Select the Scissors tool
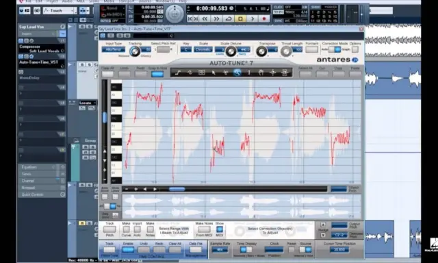This screenshot has width=438, height=263. click(x=225, y=73)
